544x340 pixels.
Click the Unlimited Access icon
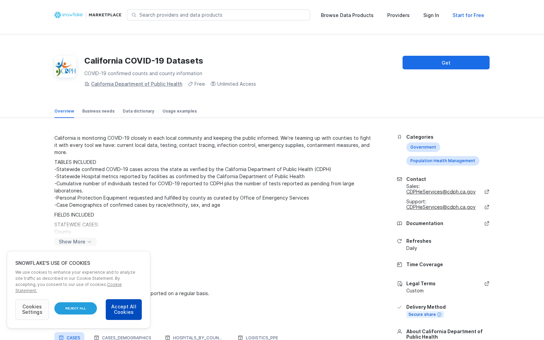pos(213,84)
